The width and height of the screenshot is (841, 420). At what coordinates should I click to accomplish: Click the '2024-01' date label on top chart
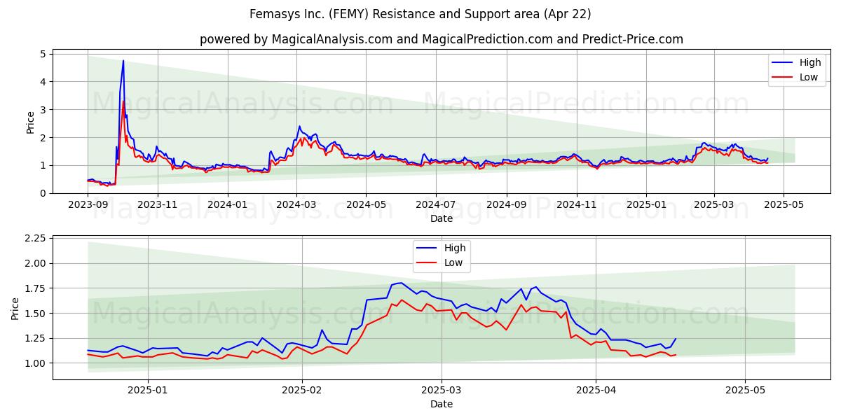[x=228, y=205]
